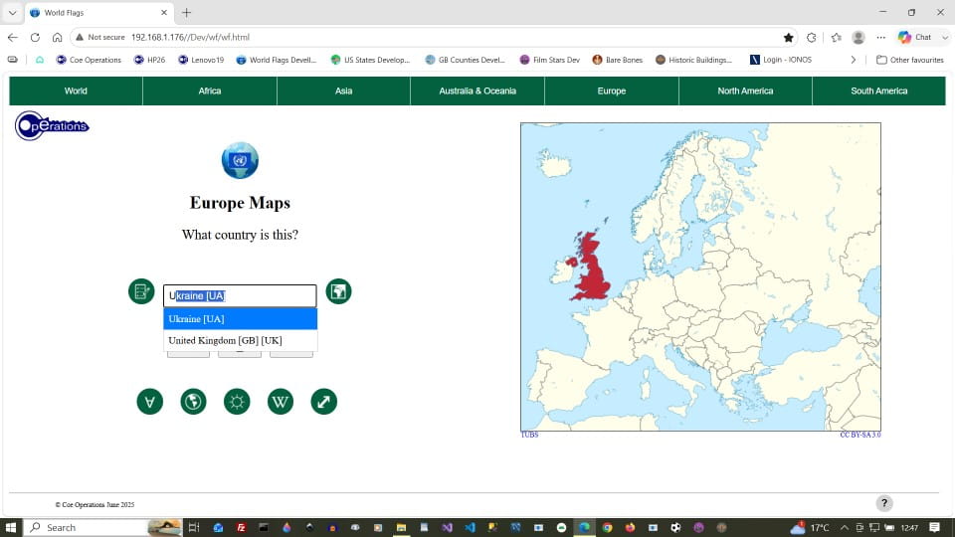This screenshot has width=955, height=537.
Task: Open the browser extensions icon
Action: 812,37
